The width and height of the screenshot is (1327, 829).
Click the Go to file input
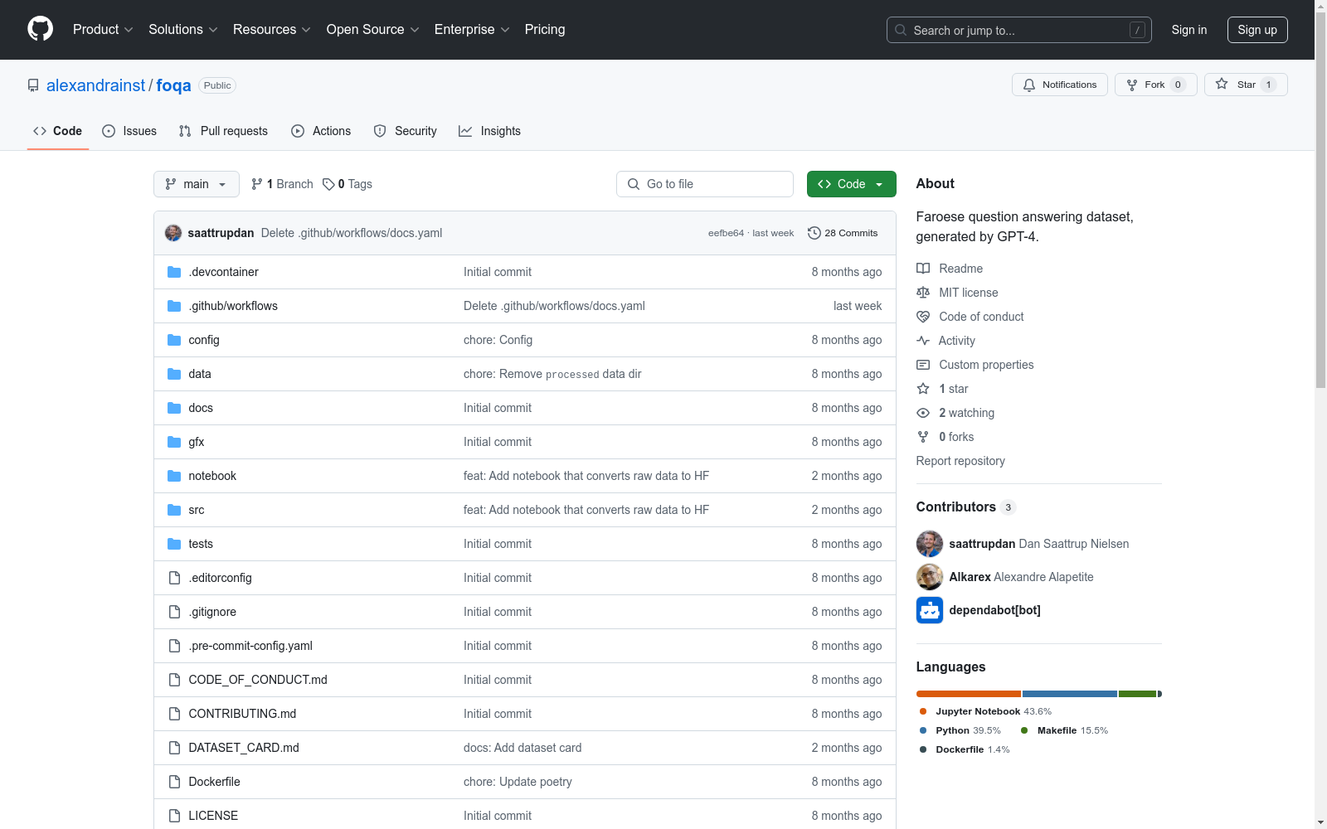[x=705, y=184]
